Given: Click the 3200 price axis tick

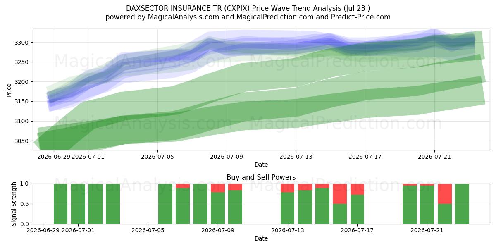Looking at the screenshot, I should coord(22,82).
